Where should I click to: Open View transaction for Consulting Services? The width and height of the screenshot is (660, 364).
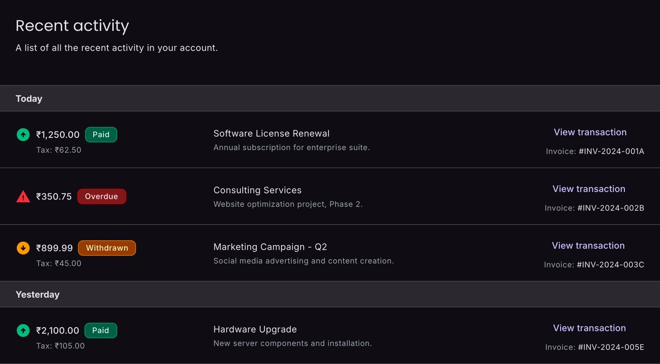click(589, 189)
